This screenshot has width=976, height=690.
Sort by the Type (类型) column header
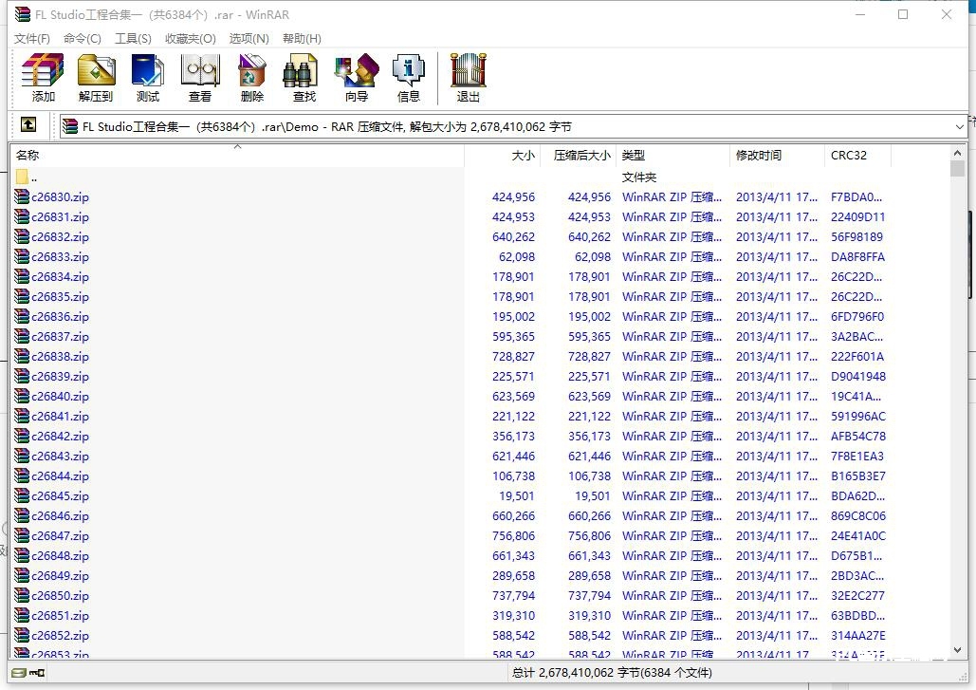[672, 155]
